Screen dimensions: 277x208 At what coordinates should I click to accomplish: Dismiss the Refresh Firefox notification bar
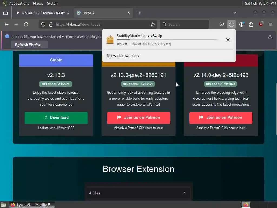pos(270,36)
